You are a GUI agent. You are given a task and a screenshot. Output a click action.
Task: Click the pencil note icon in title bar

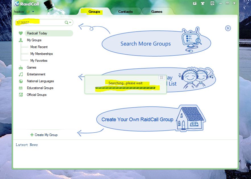click(x=195, y=3)
